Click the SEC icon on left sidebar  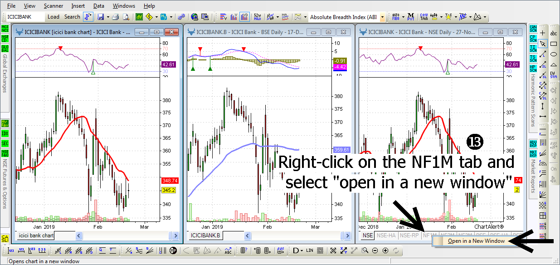point(5,143)
